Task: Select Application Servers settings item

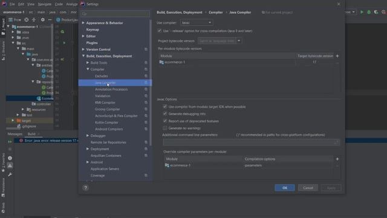Action: point(105,169)
